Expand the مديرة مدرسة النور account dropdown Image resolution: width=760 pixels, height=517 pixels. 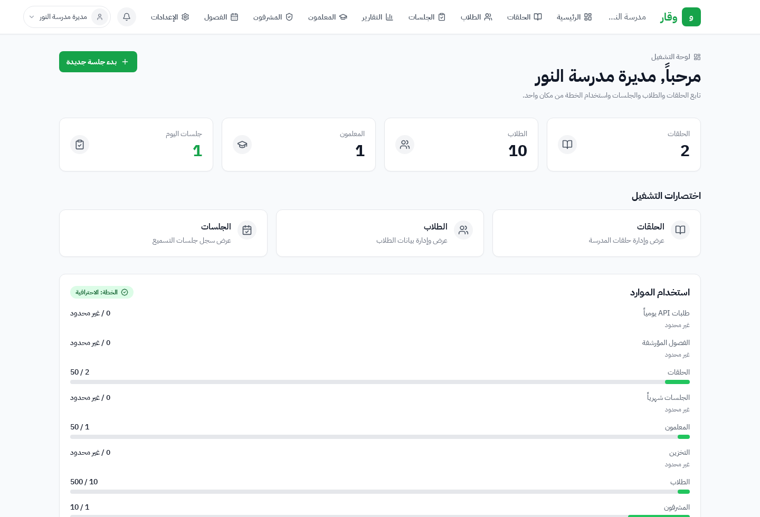(67, 17)
